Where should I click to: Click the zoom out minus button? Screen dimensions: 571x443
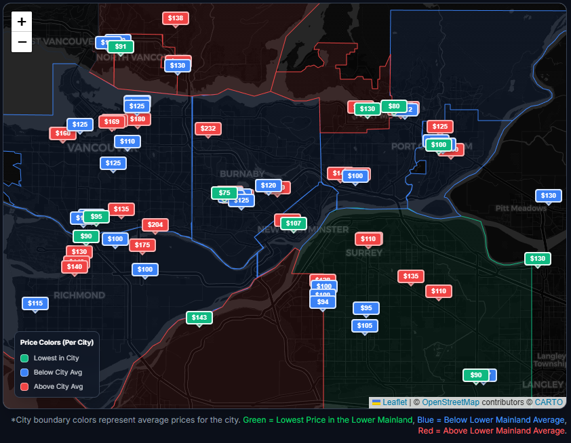pyautogui.click(x=22, y=42)
